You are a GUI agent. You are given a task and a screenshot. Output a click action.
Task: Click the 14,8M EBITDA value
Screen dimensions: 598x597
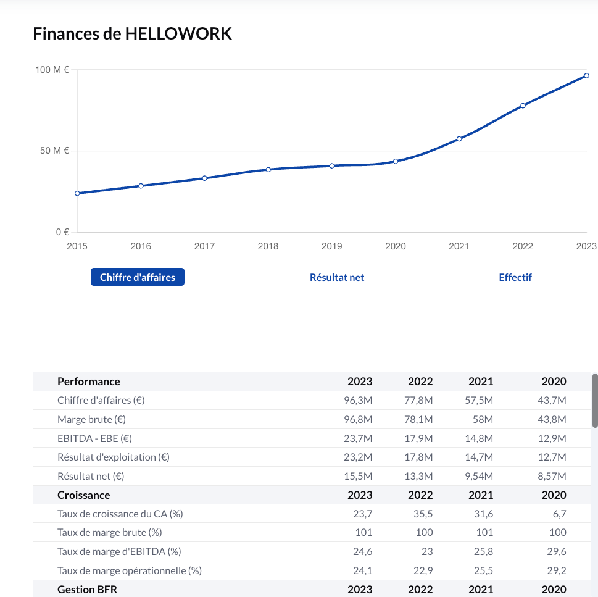click(x=479, y=438)
